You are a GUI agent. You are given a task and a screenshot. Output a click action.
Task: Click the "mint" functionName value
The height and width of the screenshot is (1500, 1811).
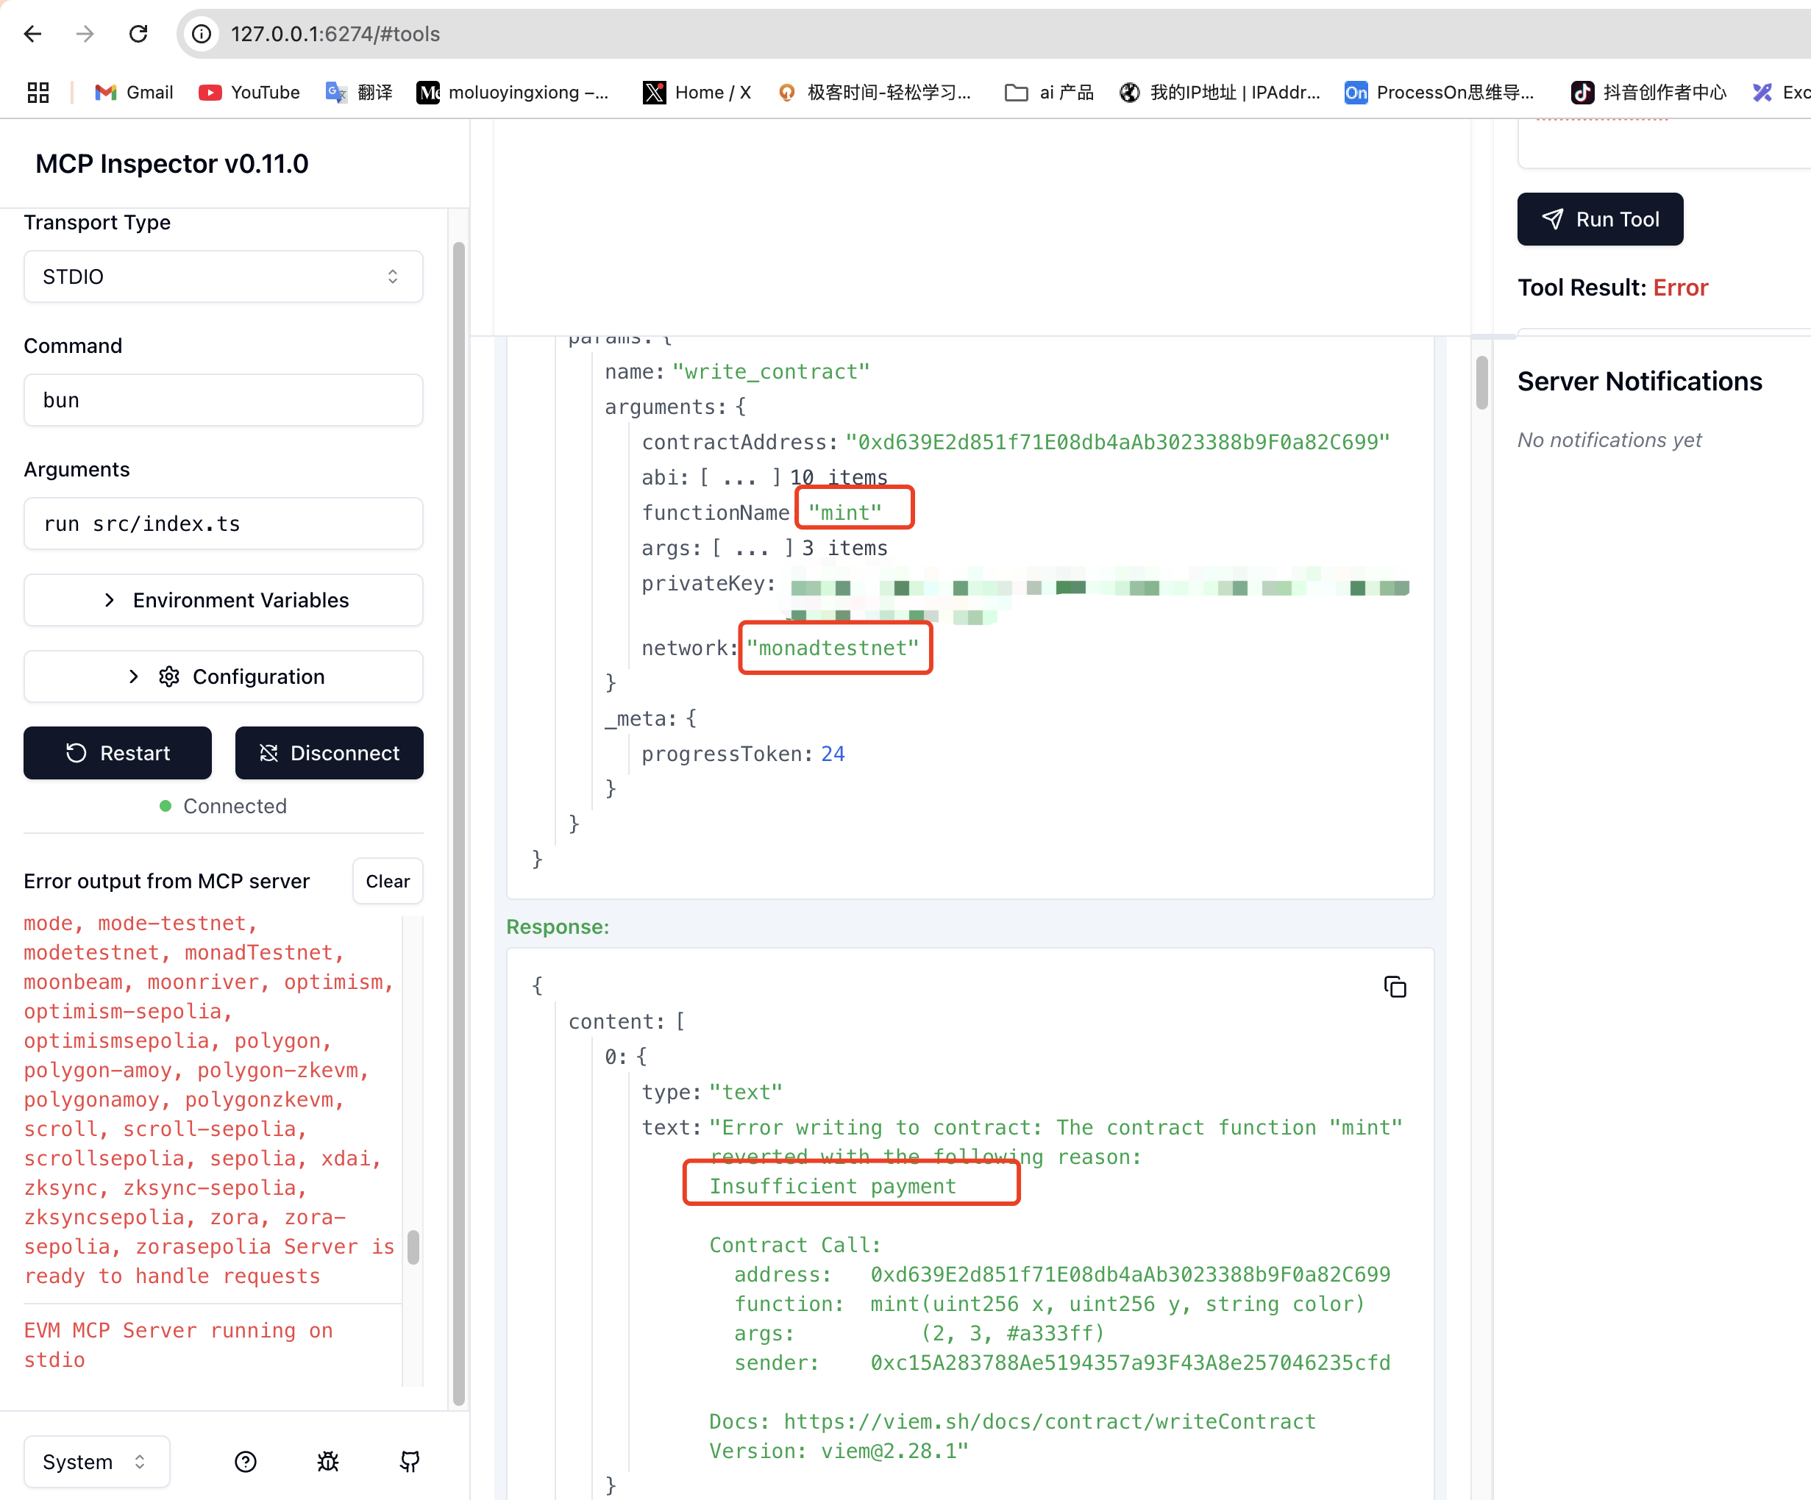(844, 512)
